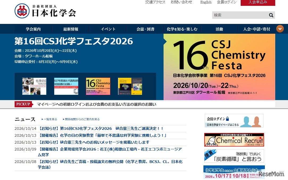Open 交通アクセス link
The height and width of the screenshot is (180, 288).
[155, 2]
